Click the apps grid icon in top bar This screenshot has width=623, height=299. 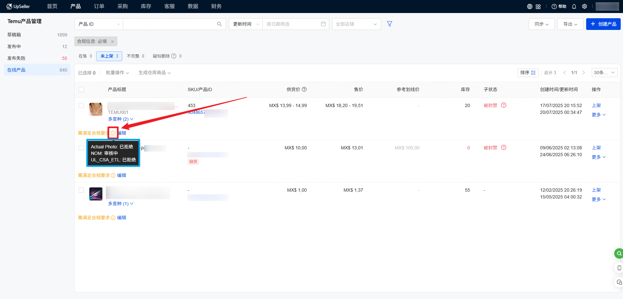click(x=538, y=7)
